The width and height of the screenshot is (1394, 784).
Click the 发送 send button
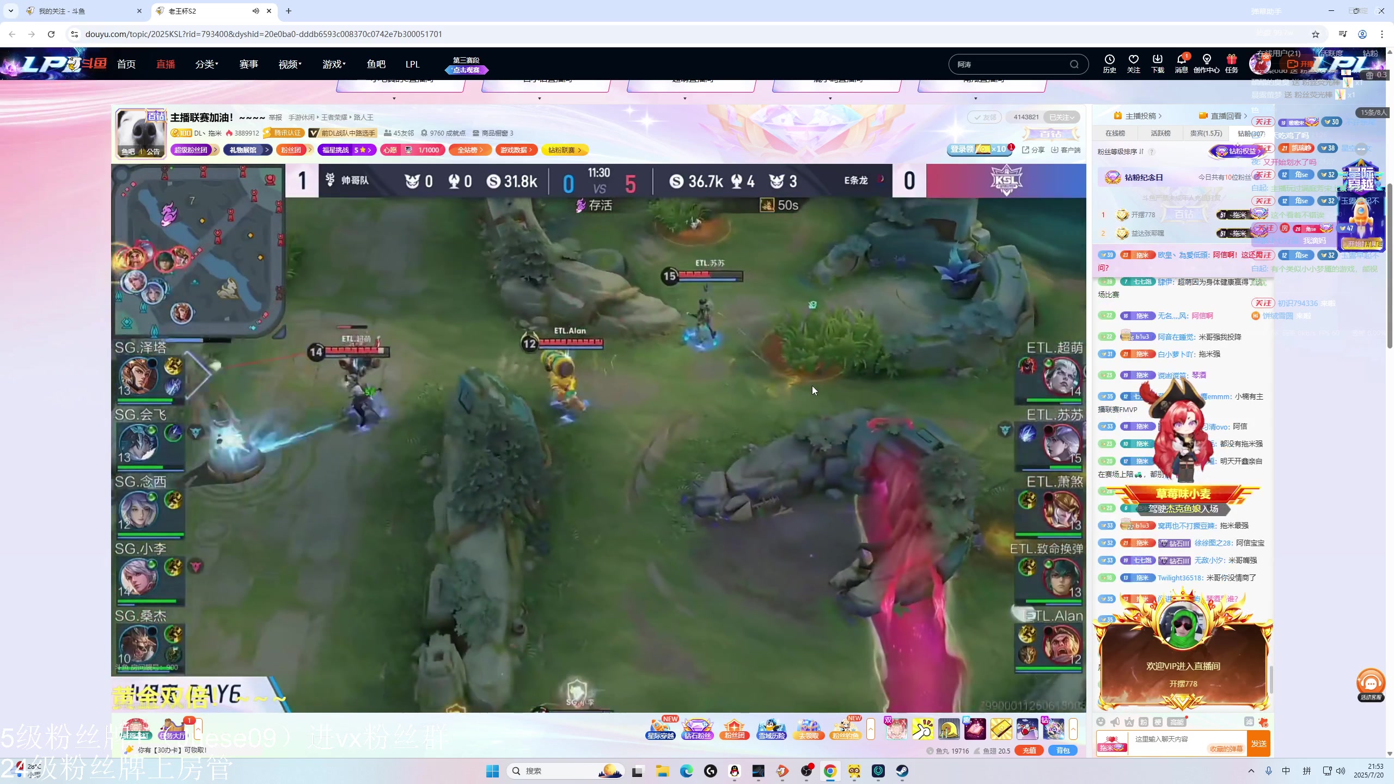coord(1258,744)
